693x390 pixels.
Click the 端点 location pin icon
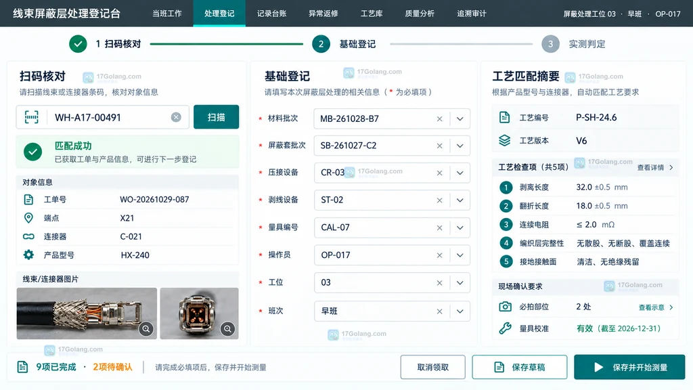28,218
